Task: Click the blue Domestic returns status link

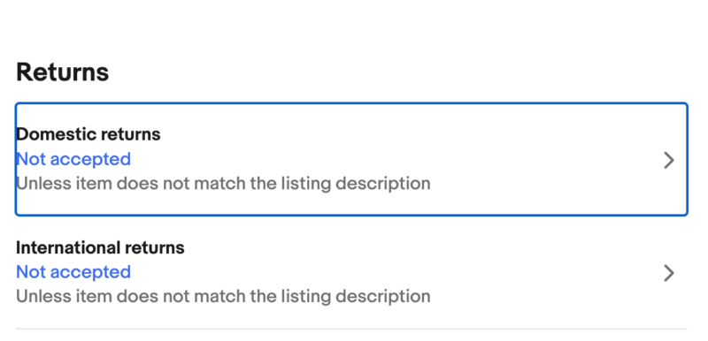Action: (x=73, y=159)
